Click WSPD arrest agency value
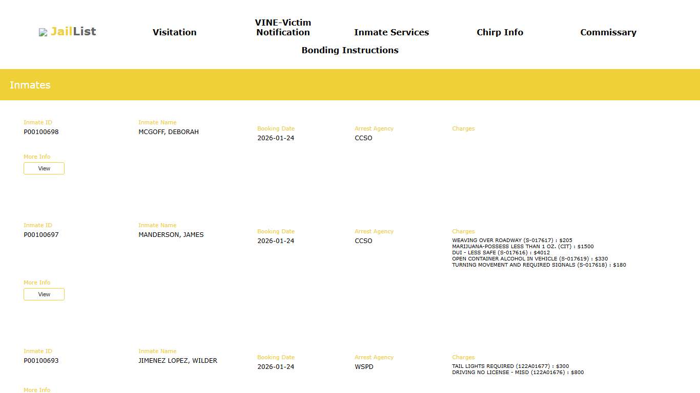 click(364, 367)
